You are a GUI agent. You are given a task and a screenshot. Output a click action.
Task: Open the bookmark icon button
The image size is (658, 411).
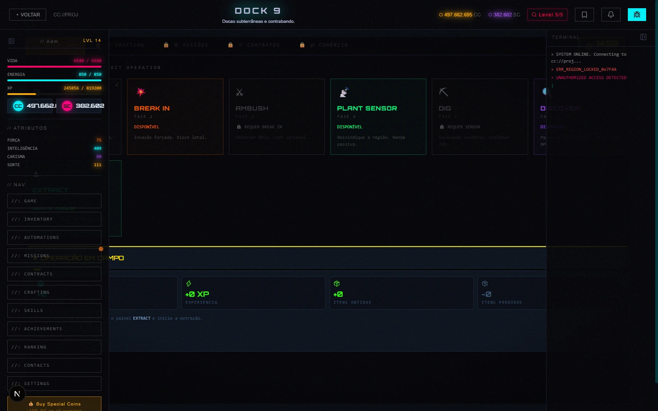584,15
